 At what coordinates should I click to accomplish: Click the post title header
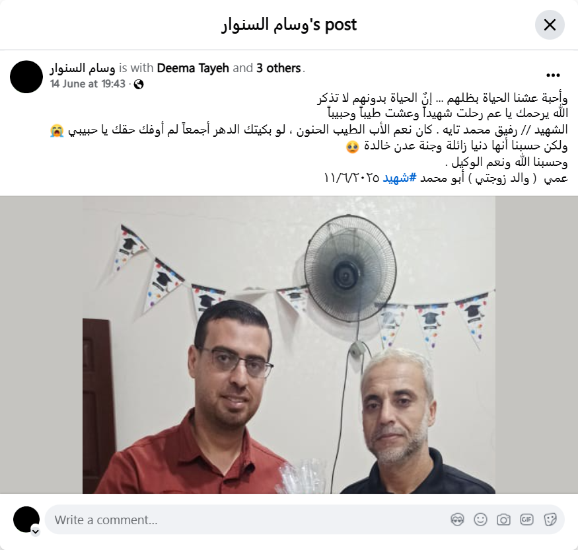(289, 24)
